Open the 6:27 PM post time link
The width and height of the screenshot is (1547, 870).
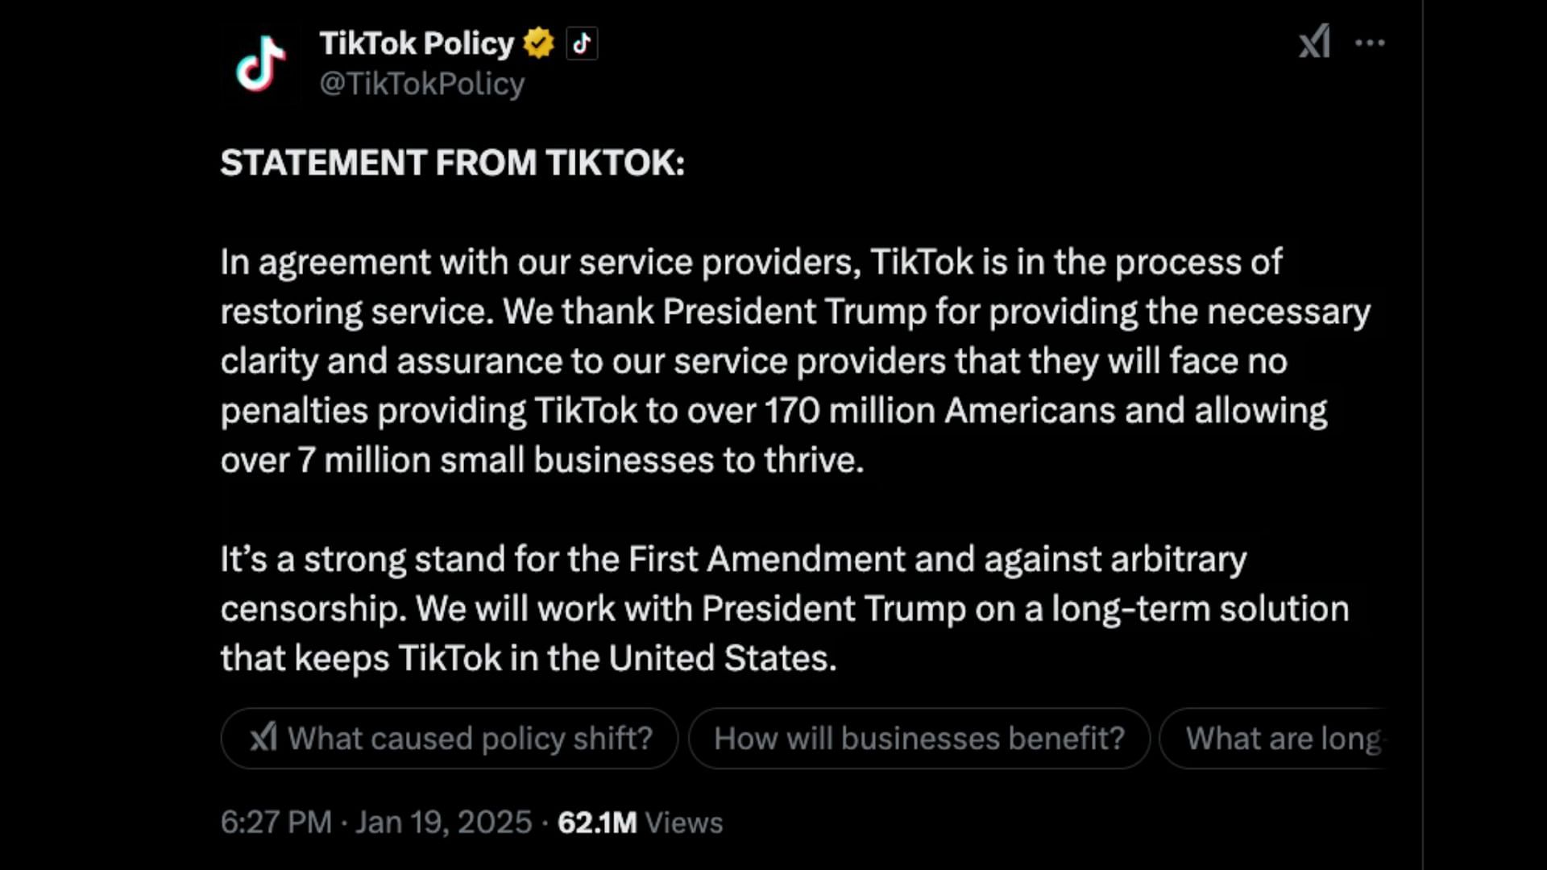276,822
